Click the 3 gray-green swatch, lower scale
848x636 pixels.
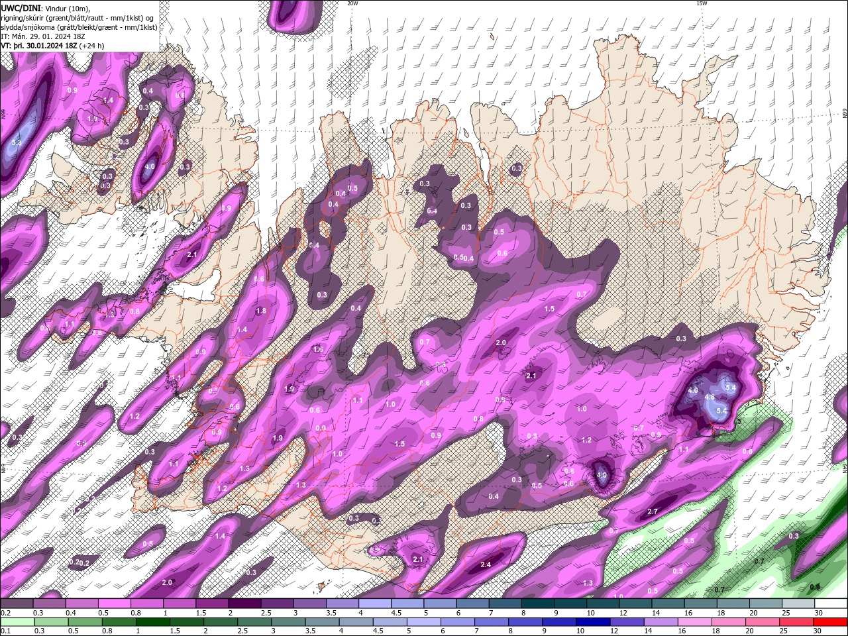click(x=288, y=622)
